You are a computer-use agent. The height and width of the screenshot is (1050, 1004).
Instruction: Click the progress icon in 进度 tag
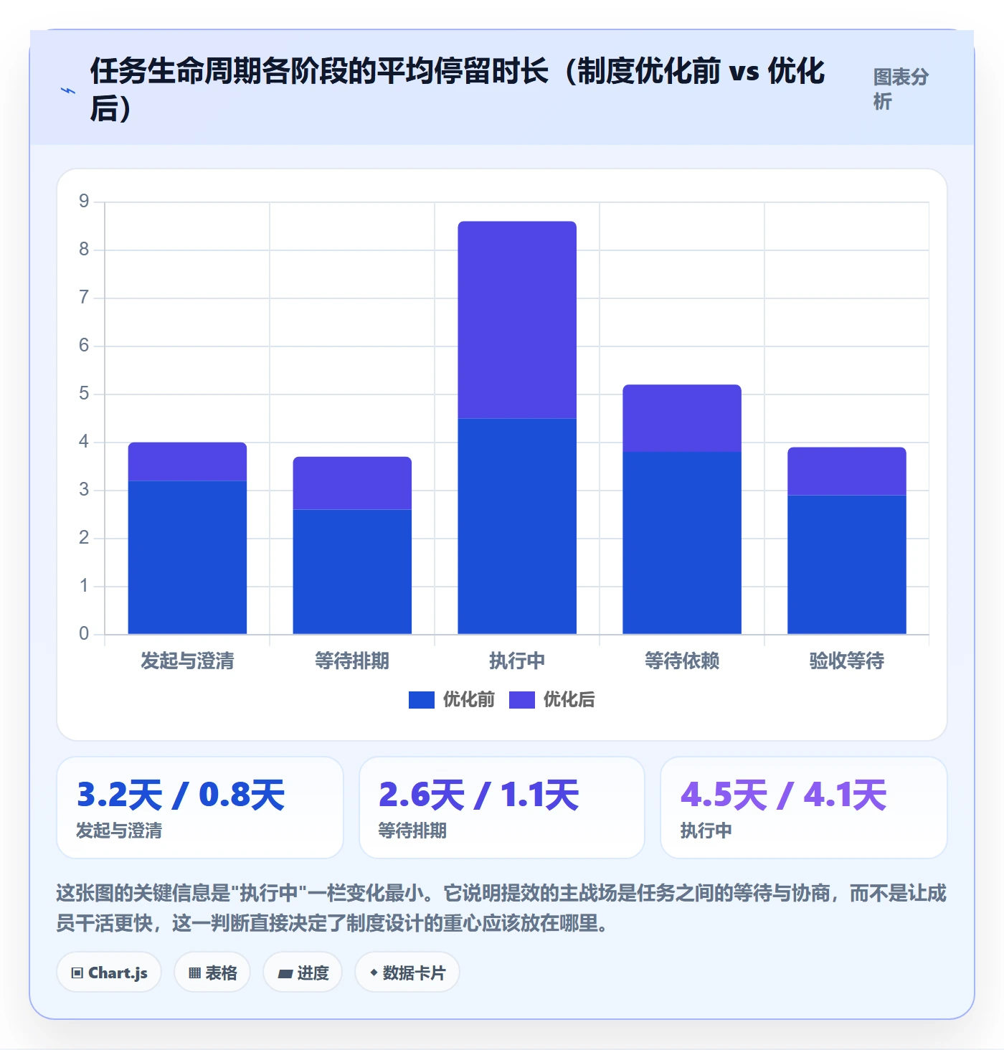285,974
